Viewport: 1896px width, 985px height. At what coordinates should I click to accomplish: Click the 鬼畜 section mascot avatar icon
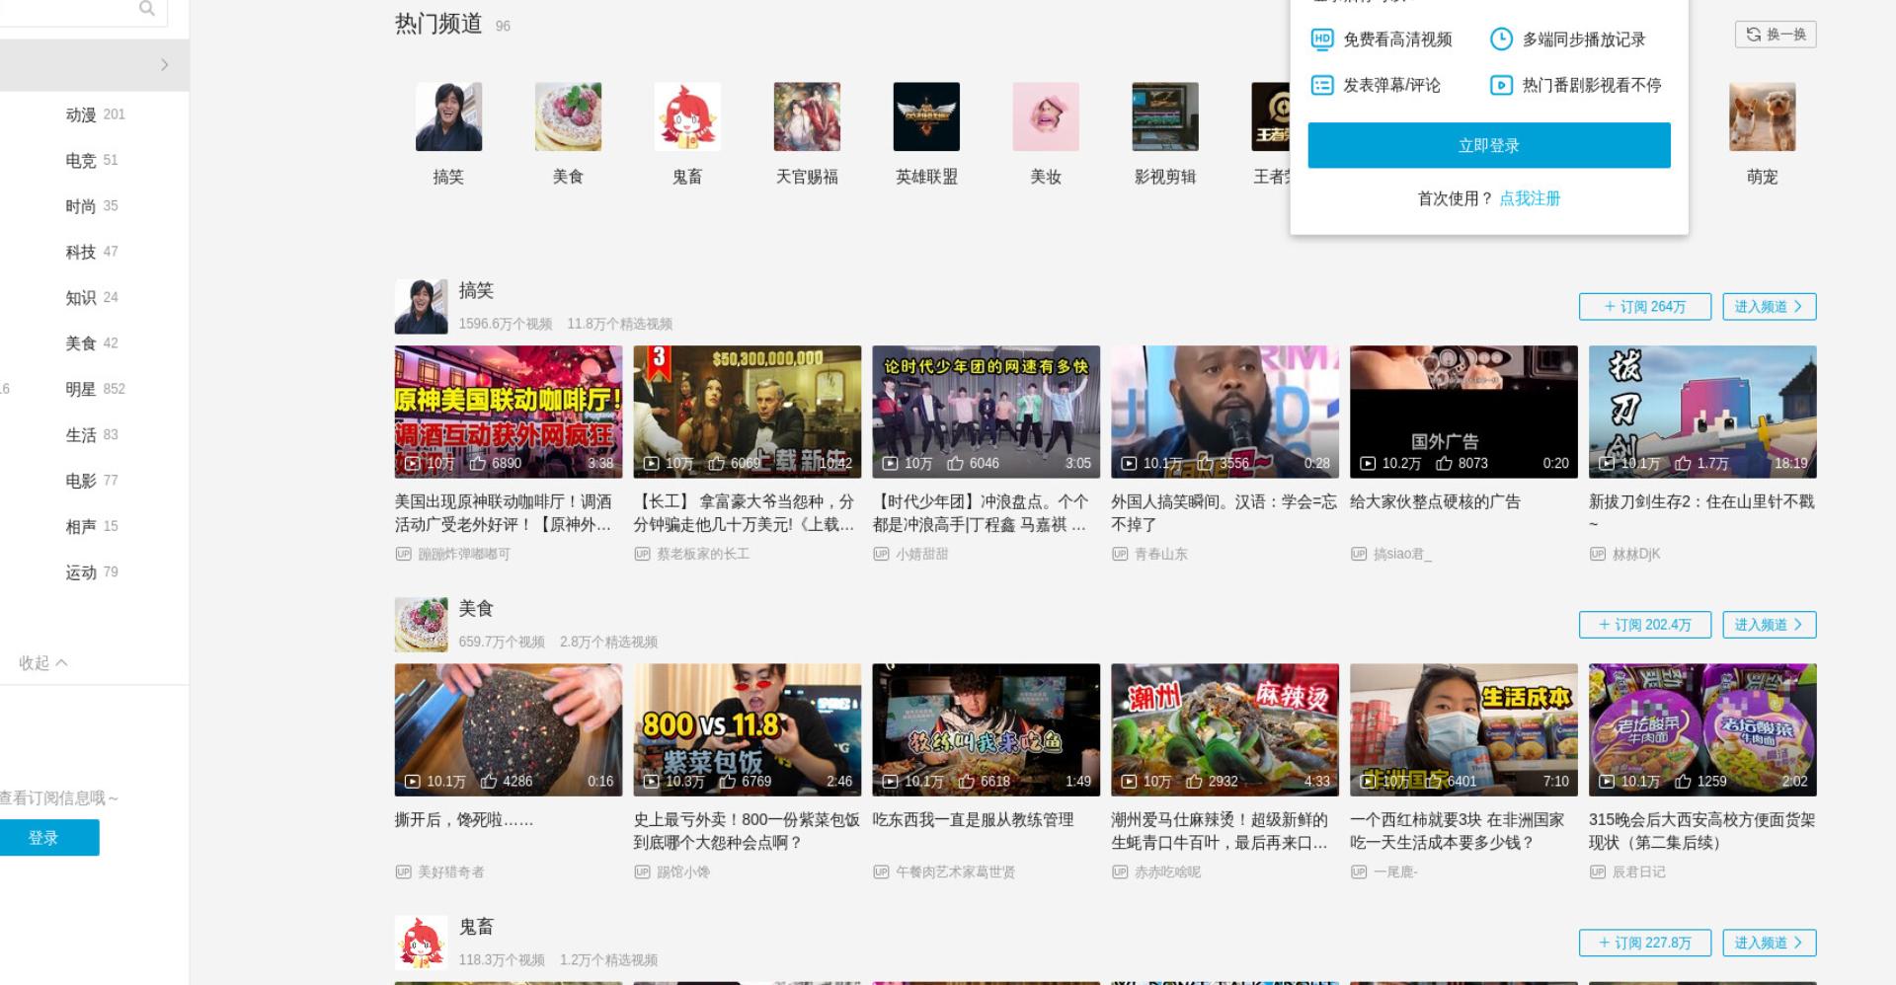[422, 942]
